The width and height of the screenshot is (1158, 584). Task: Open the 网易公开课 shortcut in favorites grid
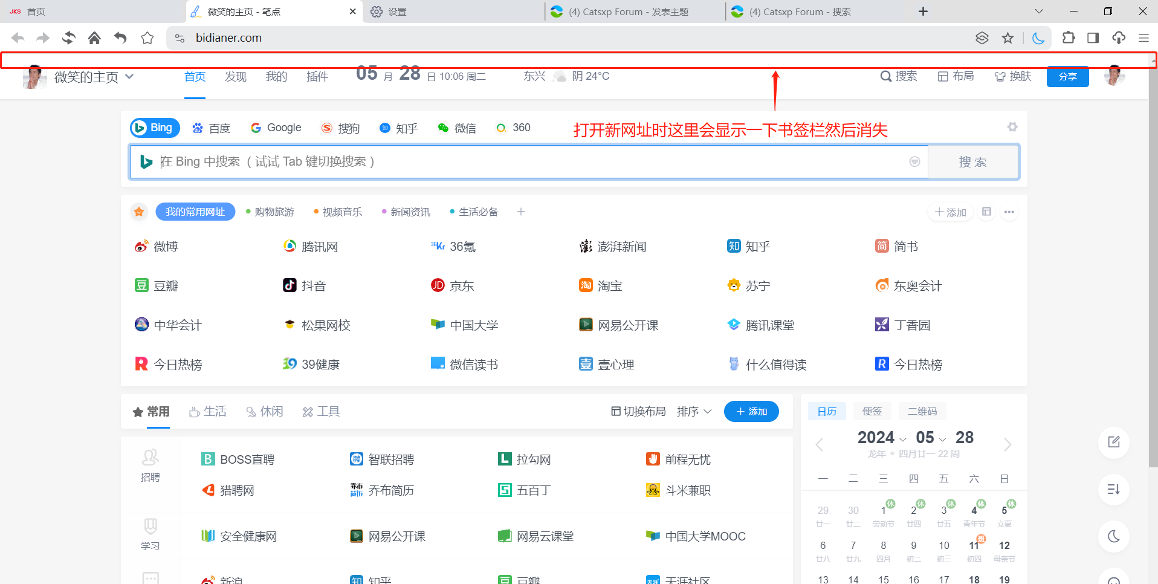[619, 325]
